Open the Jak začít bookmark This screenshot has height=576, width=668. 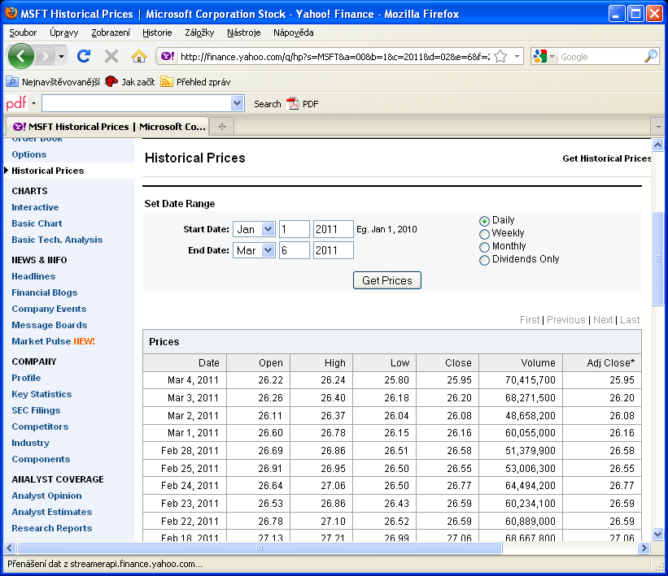coord(130,82)
